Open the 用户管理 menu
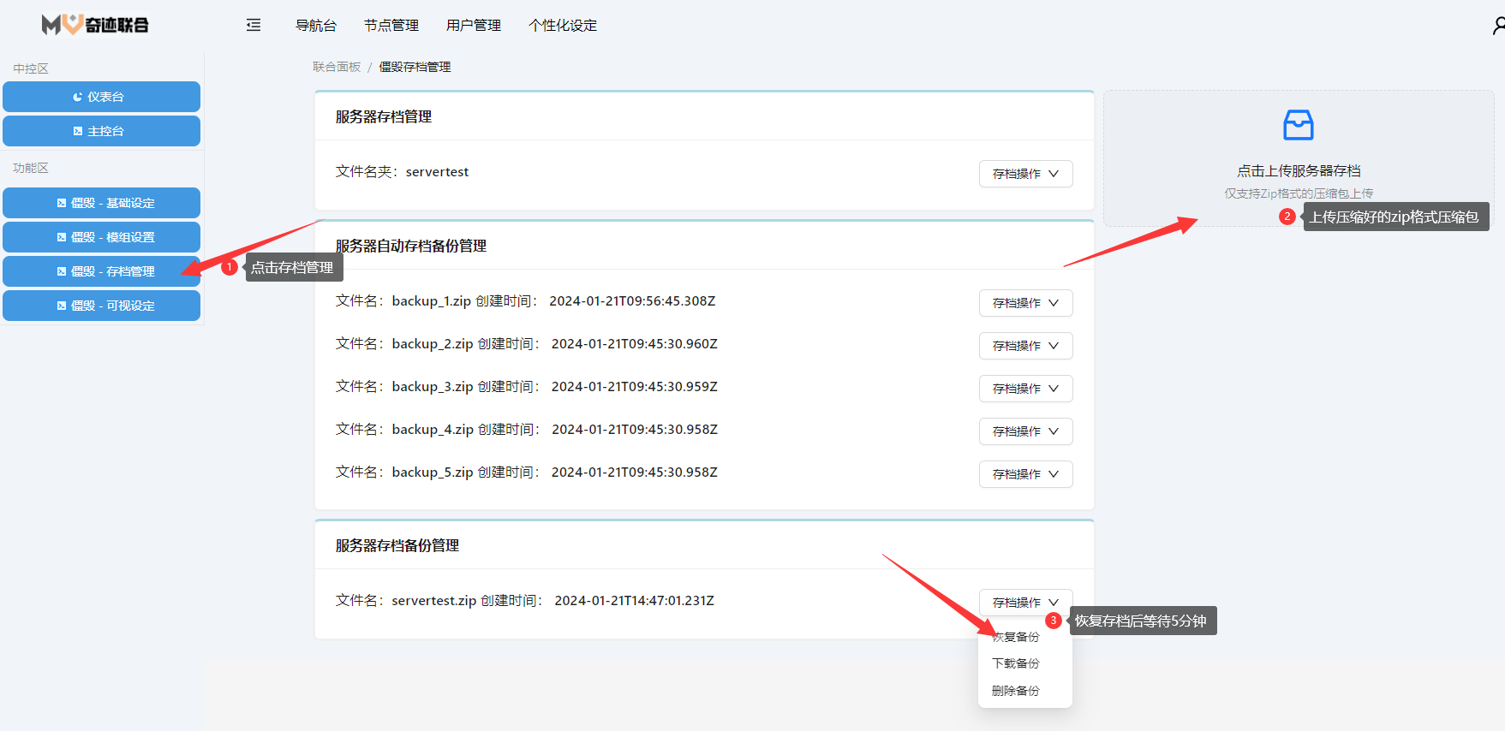Viewport: 1505px width, 731px height. pyautogui.click(x=474, y=26)
